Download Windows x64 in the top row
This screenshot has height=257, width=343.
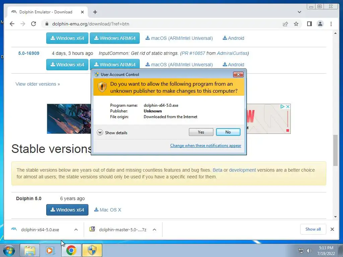67,38
